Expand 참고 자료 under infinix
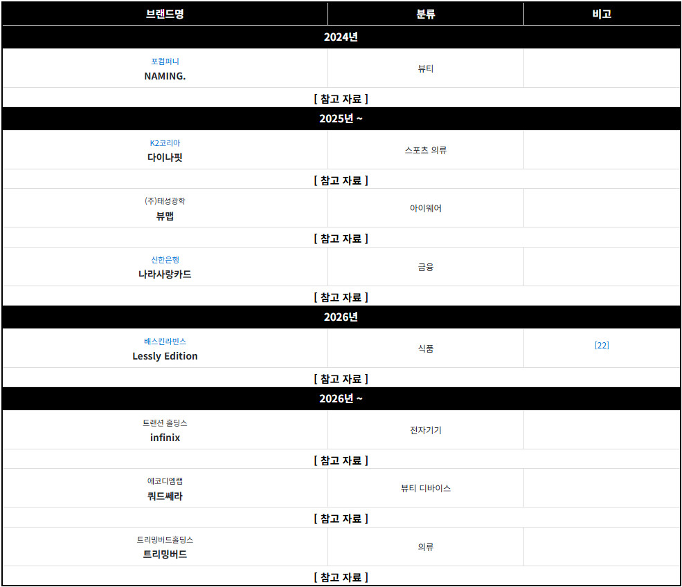The height and width of the screenshot is (587, 682). (341, 460)
